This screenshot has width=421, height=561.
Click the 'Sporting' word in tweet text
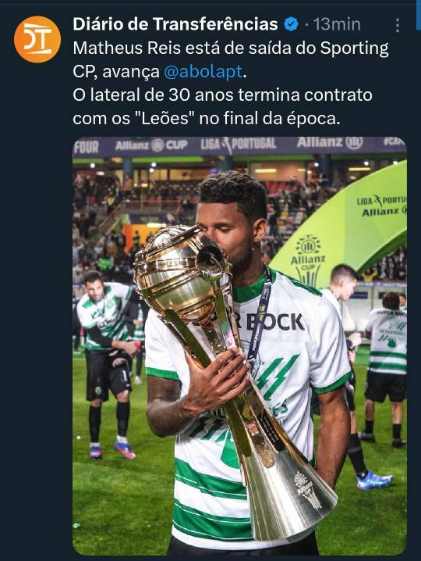(354, 48)
